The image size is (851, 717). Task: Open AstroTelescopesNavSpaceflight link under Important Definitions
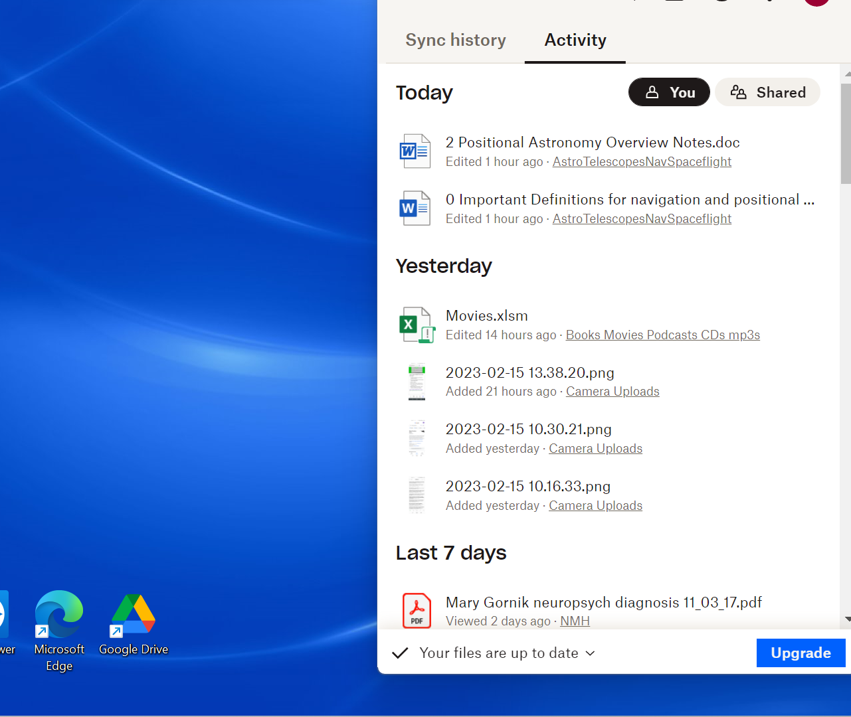642,218
